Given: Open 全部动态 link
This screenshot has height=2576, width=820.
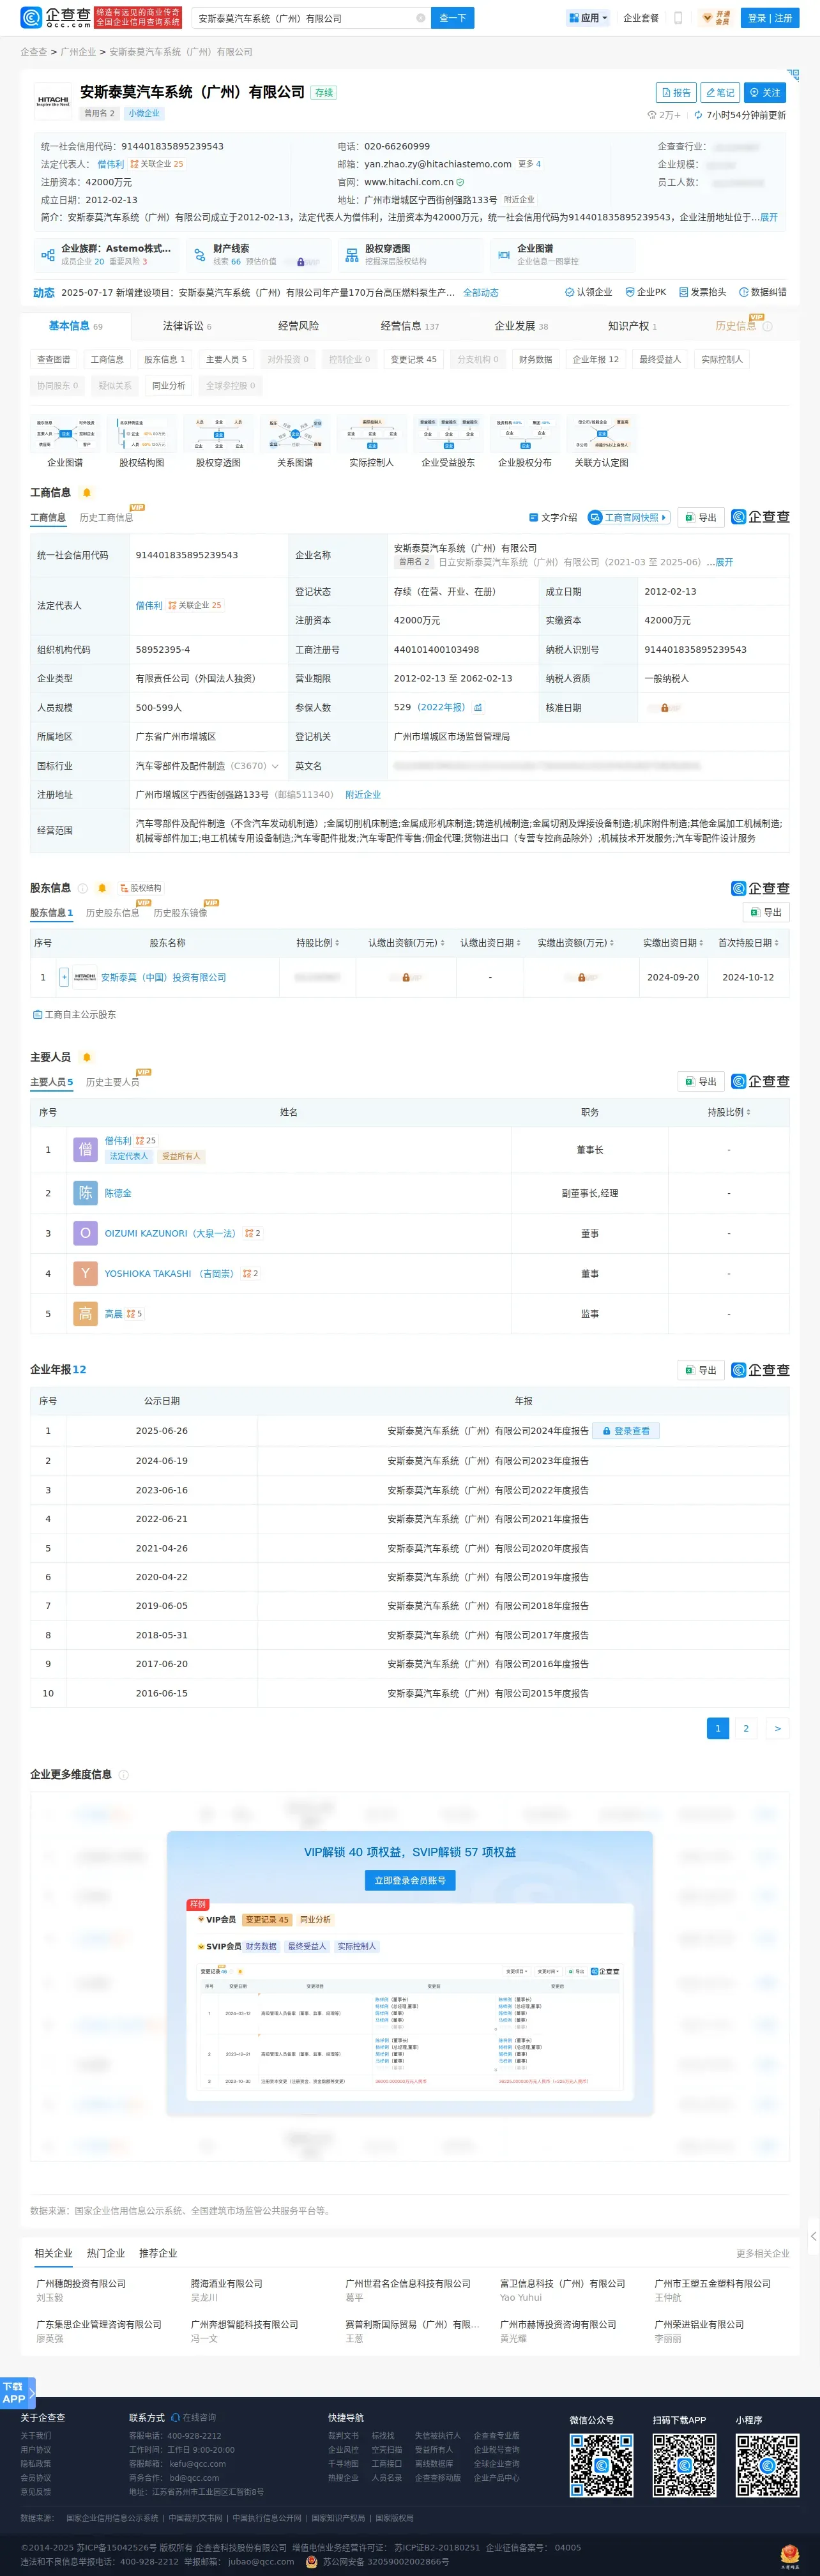Looking at the screenshot, I should (481, 293).
